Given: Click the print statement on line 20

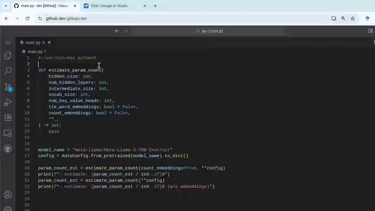Looking at the screenshot, I should (x=104, y=174).
